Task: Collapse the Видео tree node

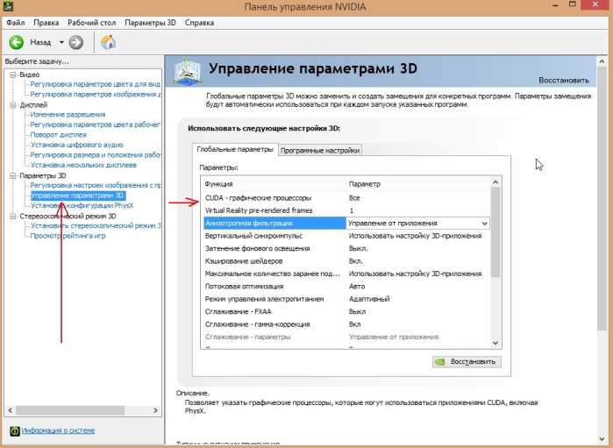Action: click(13, 75)
